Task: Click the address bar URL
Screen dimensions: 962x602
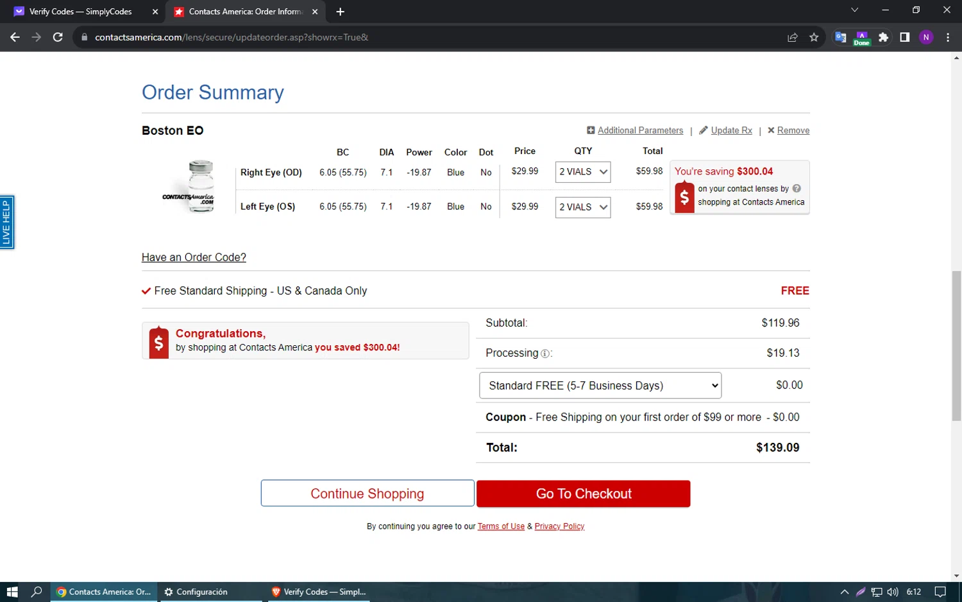Action: (x=232, y=37)
